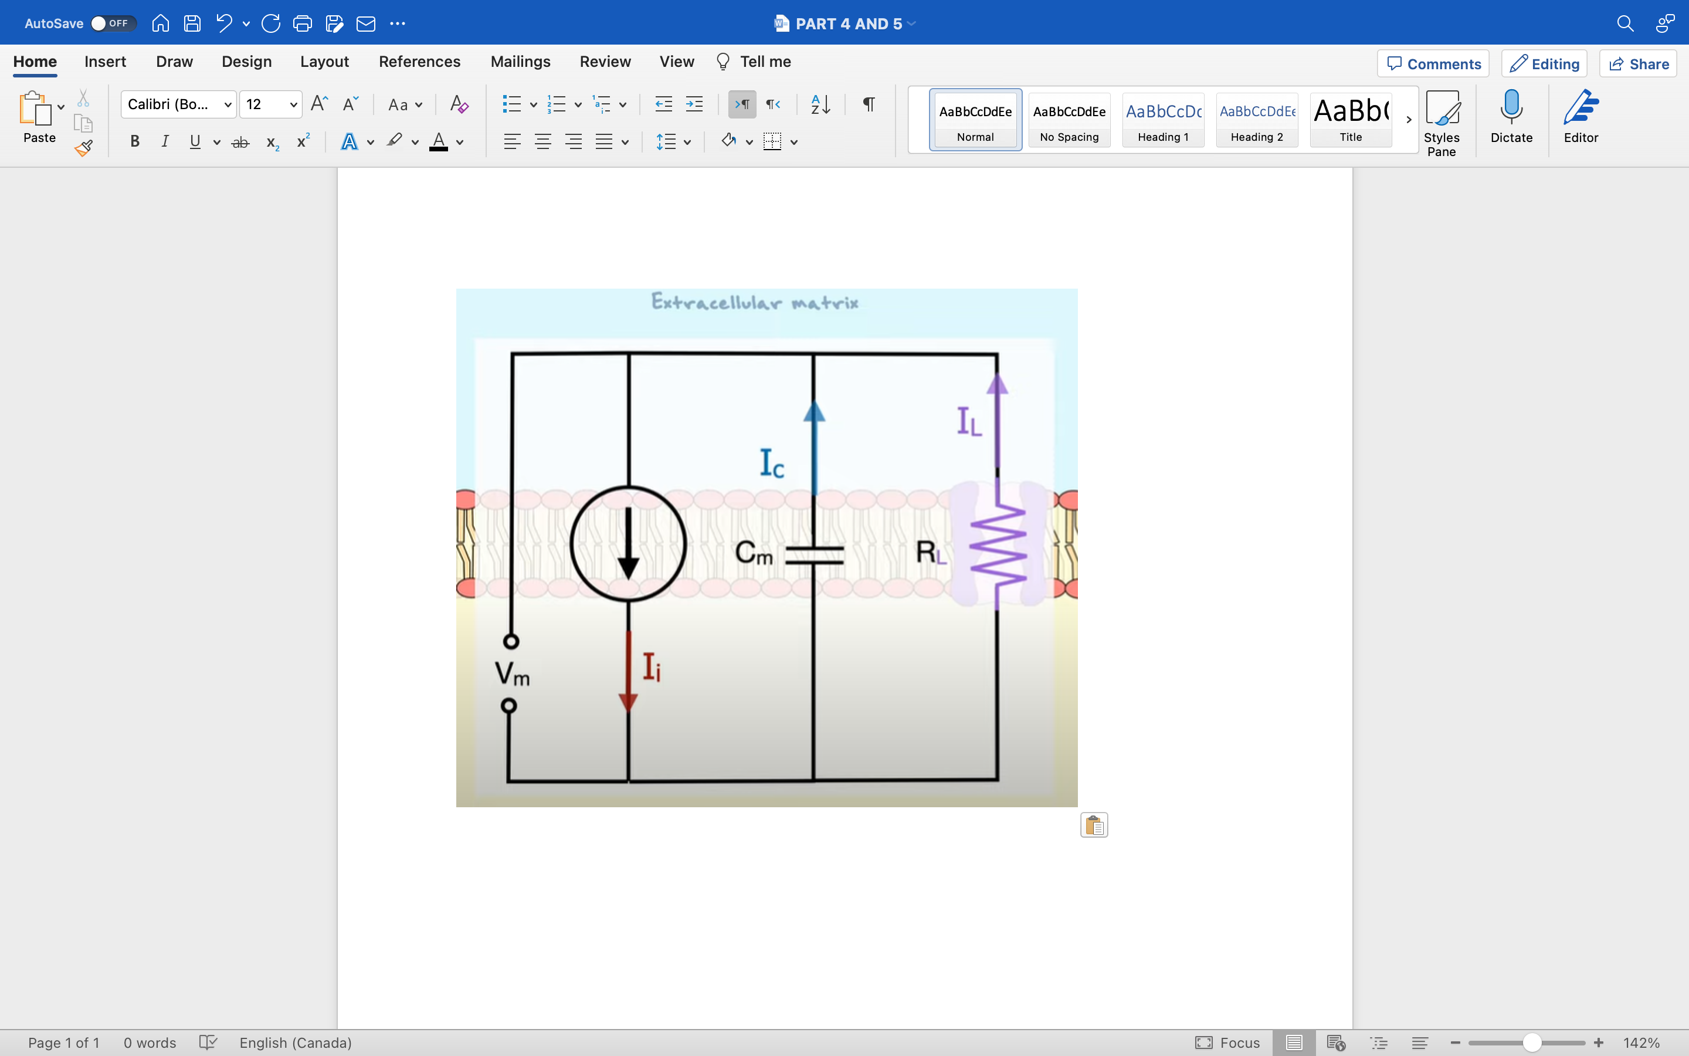Click the Styles Pane icon

(x=1442, y=122)
